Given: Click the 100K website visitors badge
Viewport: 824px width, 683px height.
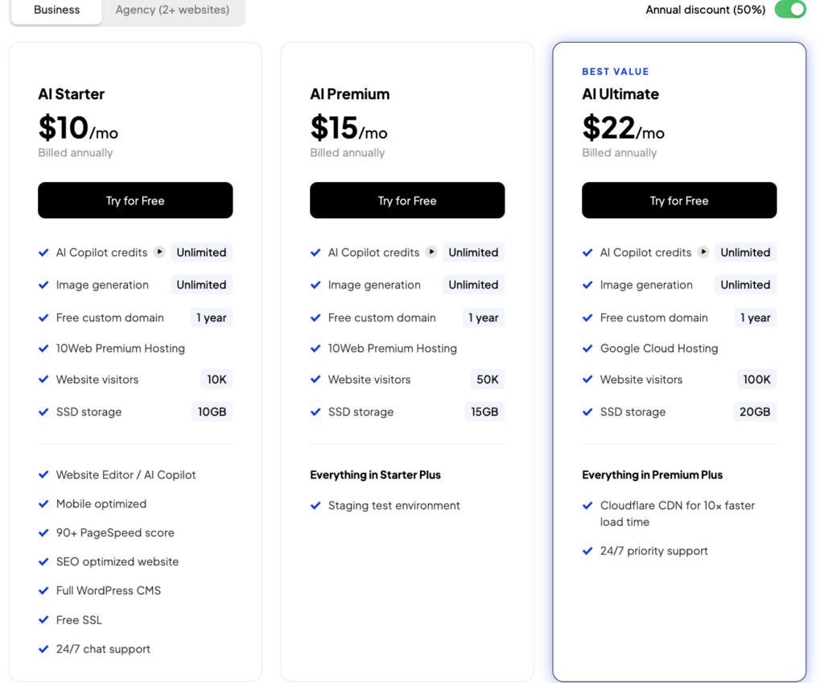Looking at the screenshot, I should [x=756, y=379].
